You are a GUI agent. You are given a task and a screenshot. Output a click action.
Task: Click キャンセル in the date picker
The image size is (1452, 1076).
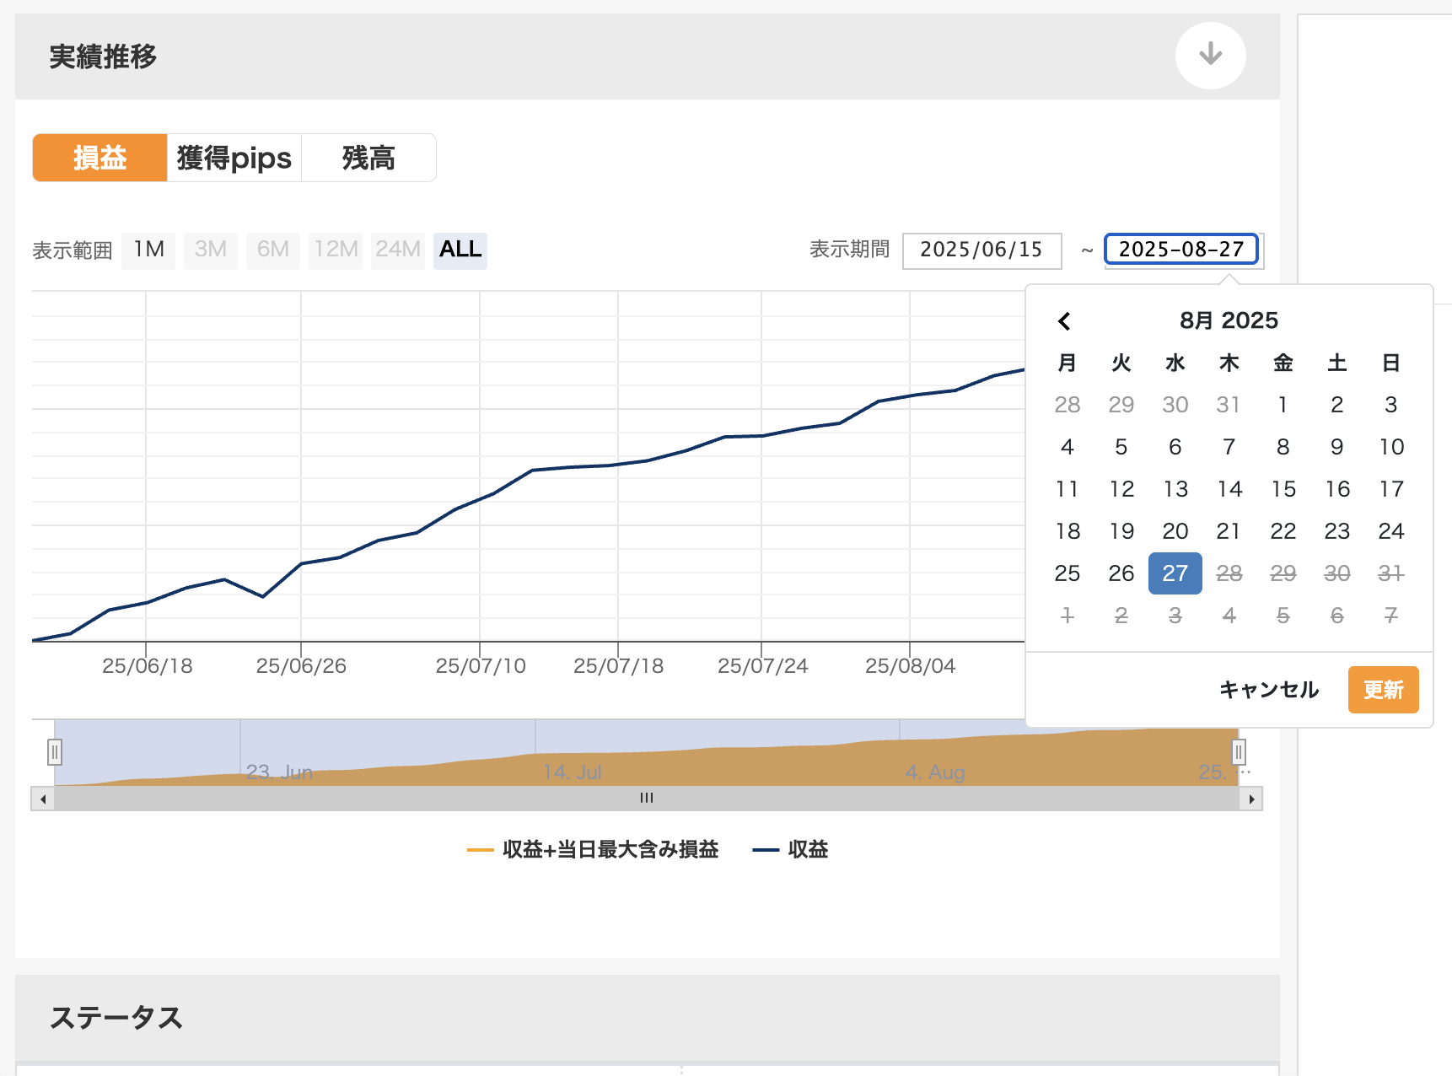click(x=1268, y=690)
